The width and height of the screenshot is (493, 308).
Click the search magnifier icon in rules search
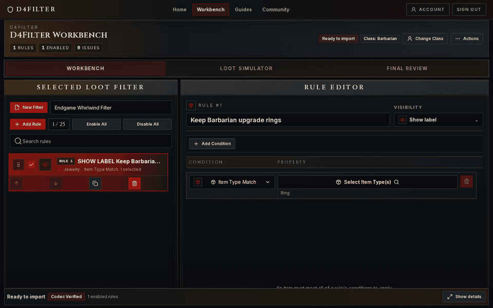coord(18,141)
